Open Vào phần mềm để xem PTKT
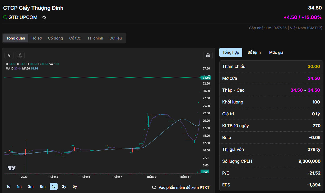The height and width of the screenshot is (193, 325). [x=184, y=187]
